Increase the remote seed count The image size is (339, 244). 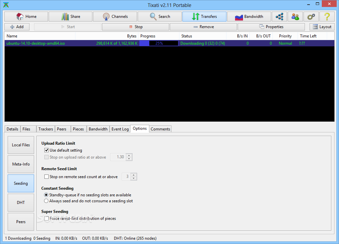click(134, 175)
